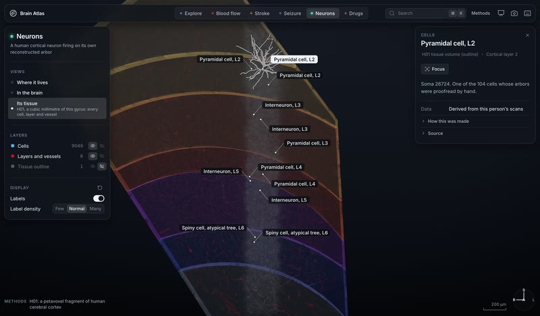The width and height of the screenshot is (540, 316).
Task: Select upper Interneuron, L3 label
Action: click(x=282, y=105)
